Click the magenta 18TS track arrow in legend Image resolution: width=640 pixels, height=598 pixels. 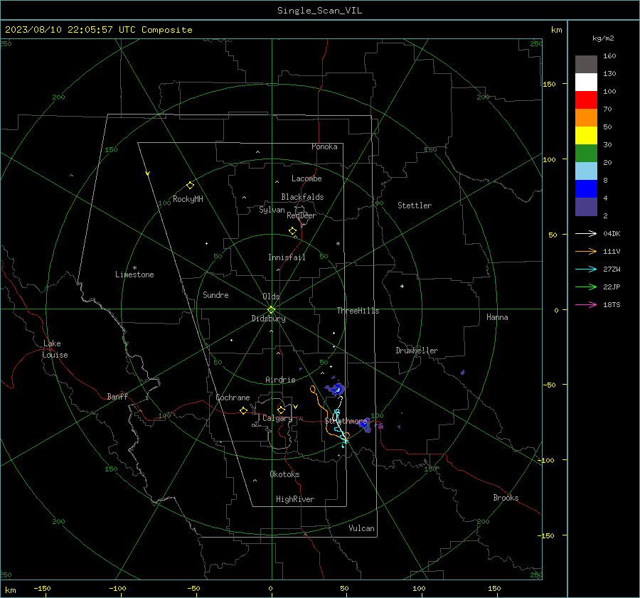point(586,304)
